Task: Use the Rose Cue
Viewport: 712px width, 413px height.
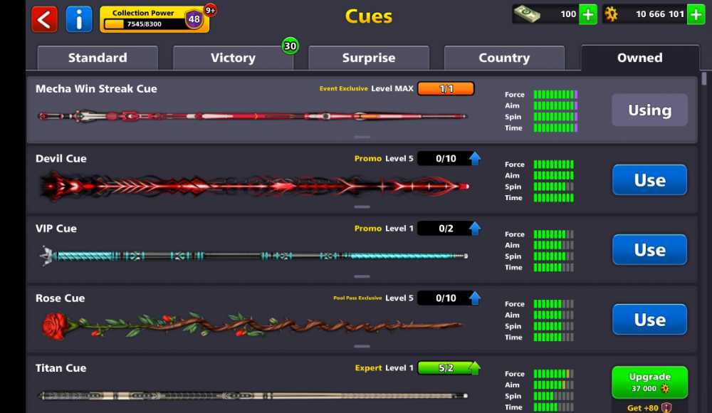Action: [x=650, y=320]
